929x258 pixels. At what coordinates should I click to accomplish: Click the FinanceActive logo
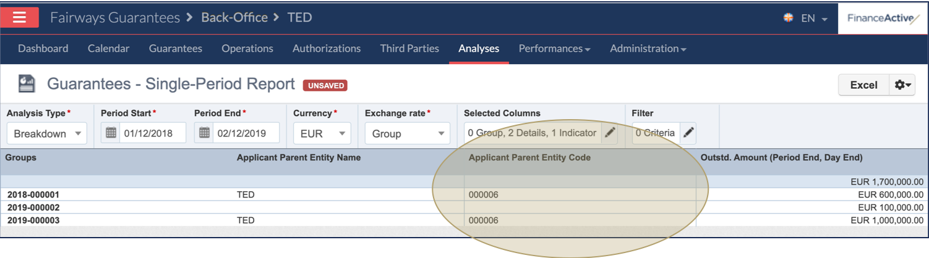883,18
